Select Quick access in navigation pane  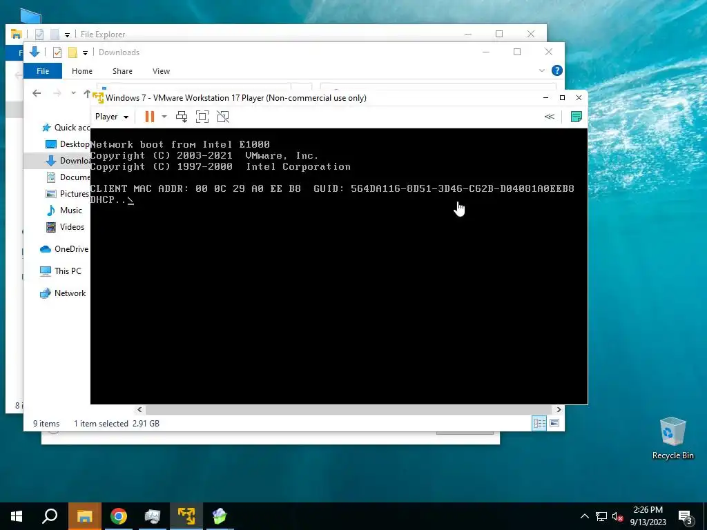66,128
